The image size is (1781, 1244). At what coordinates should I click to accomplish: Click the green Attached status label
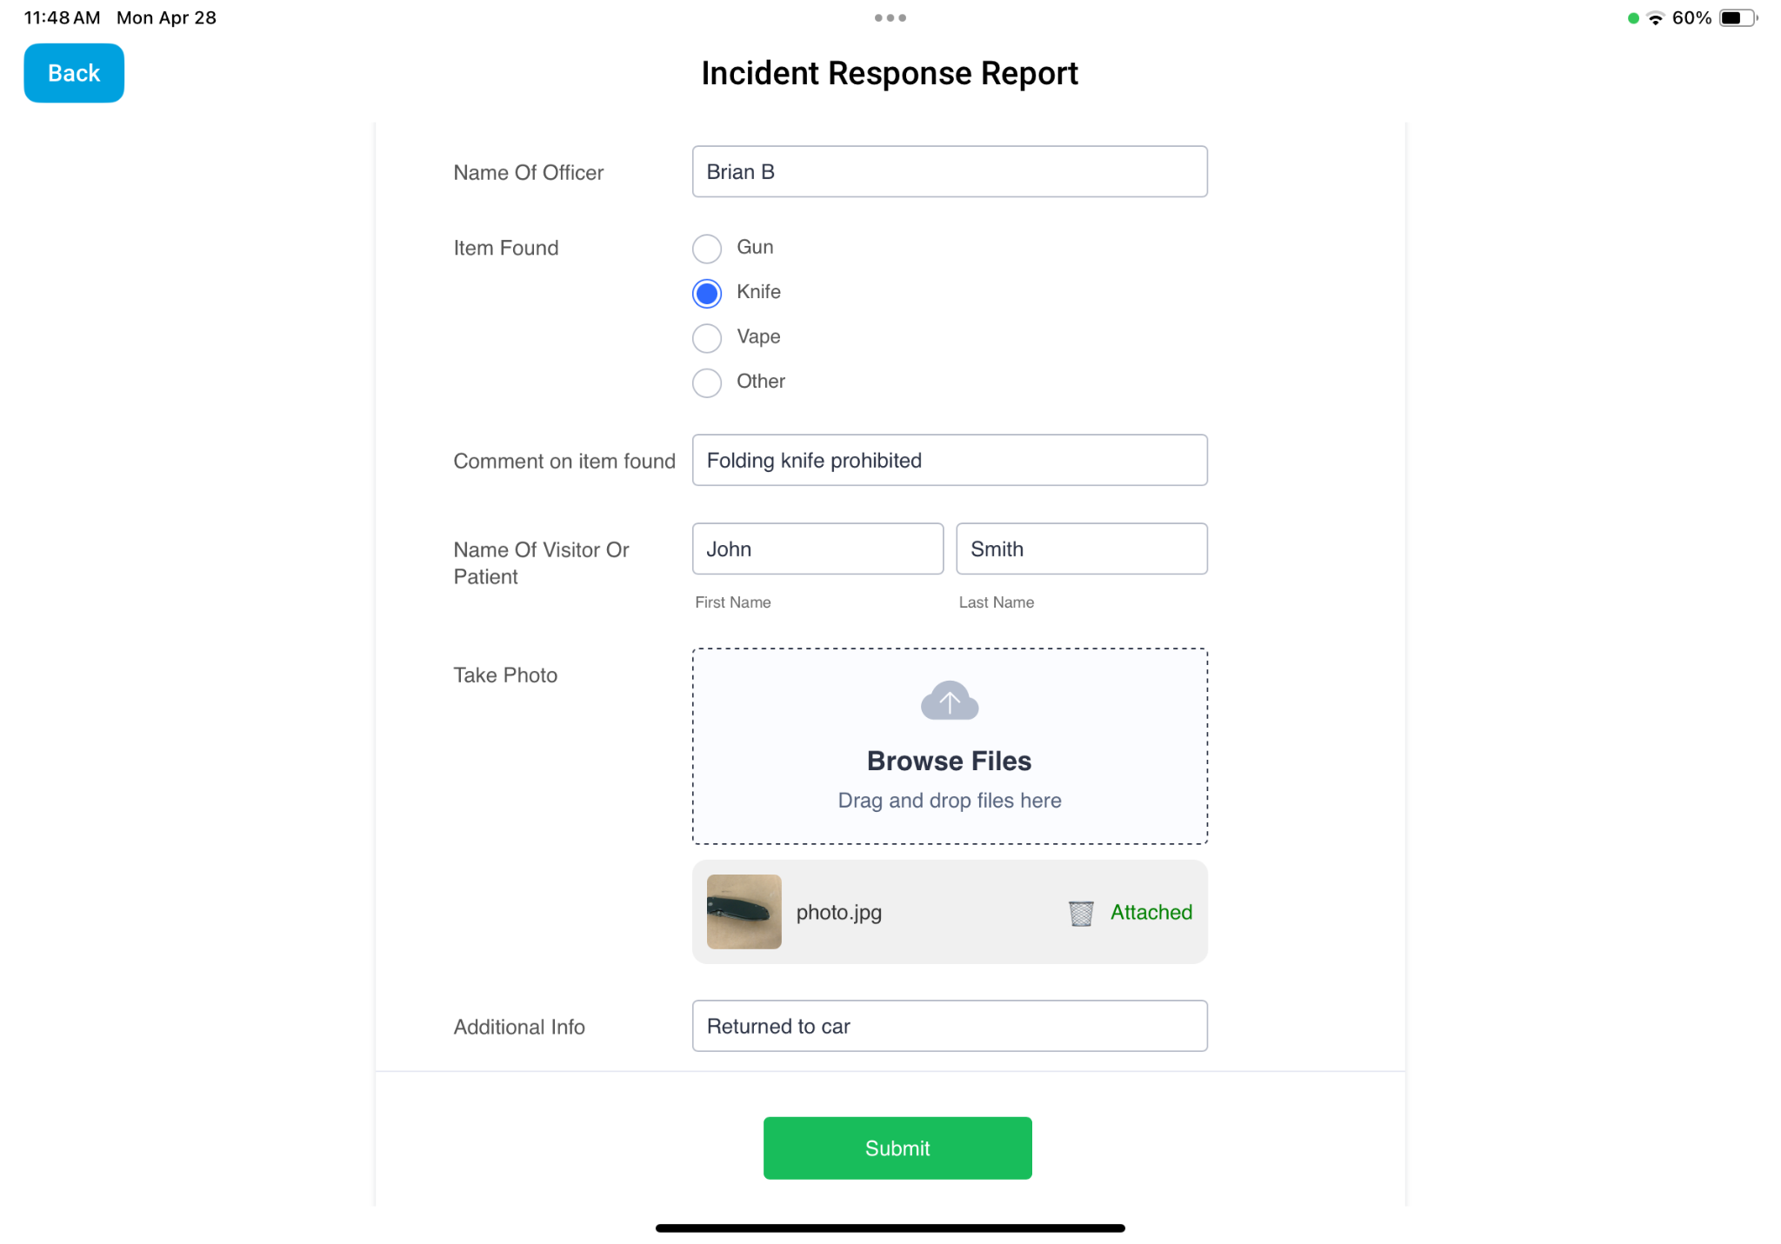pos(1151,912)
